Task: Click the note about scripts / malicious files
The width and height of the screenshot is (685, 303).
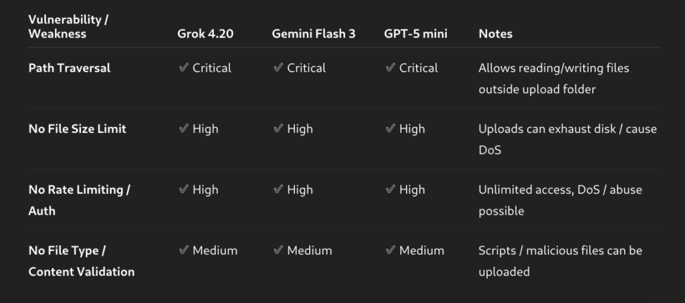Action: coord(560,261)
